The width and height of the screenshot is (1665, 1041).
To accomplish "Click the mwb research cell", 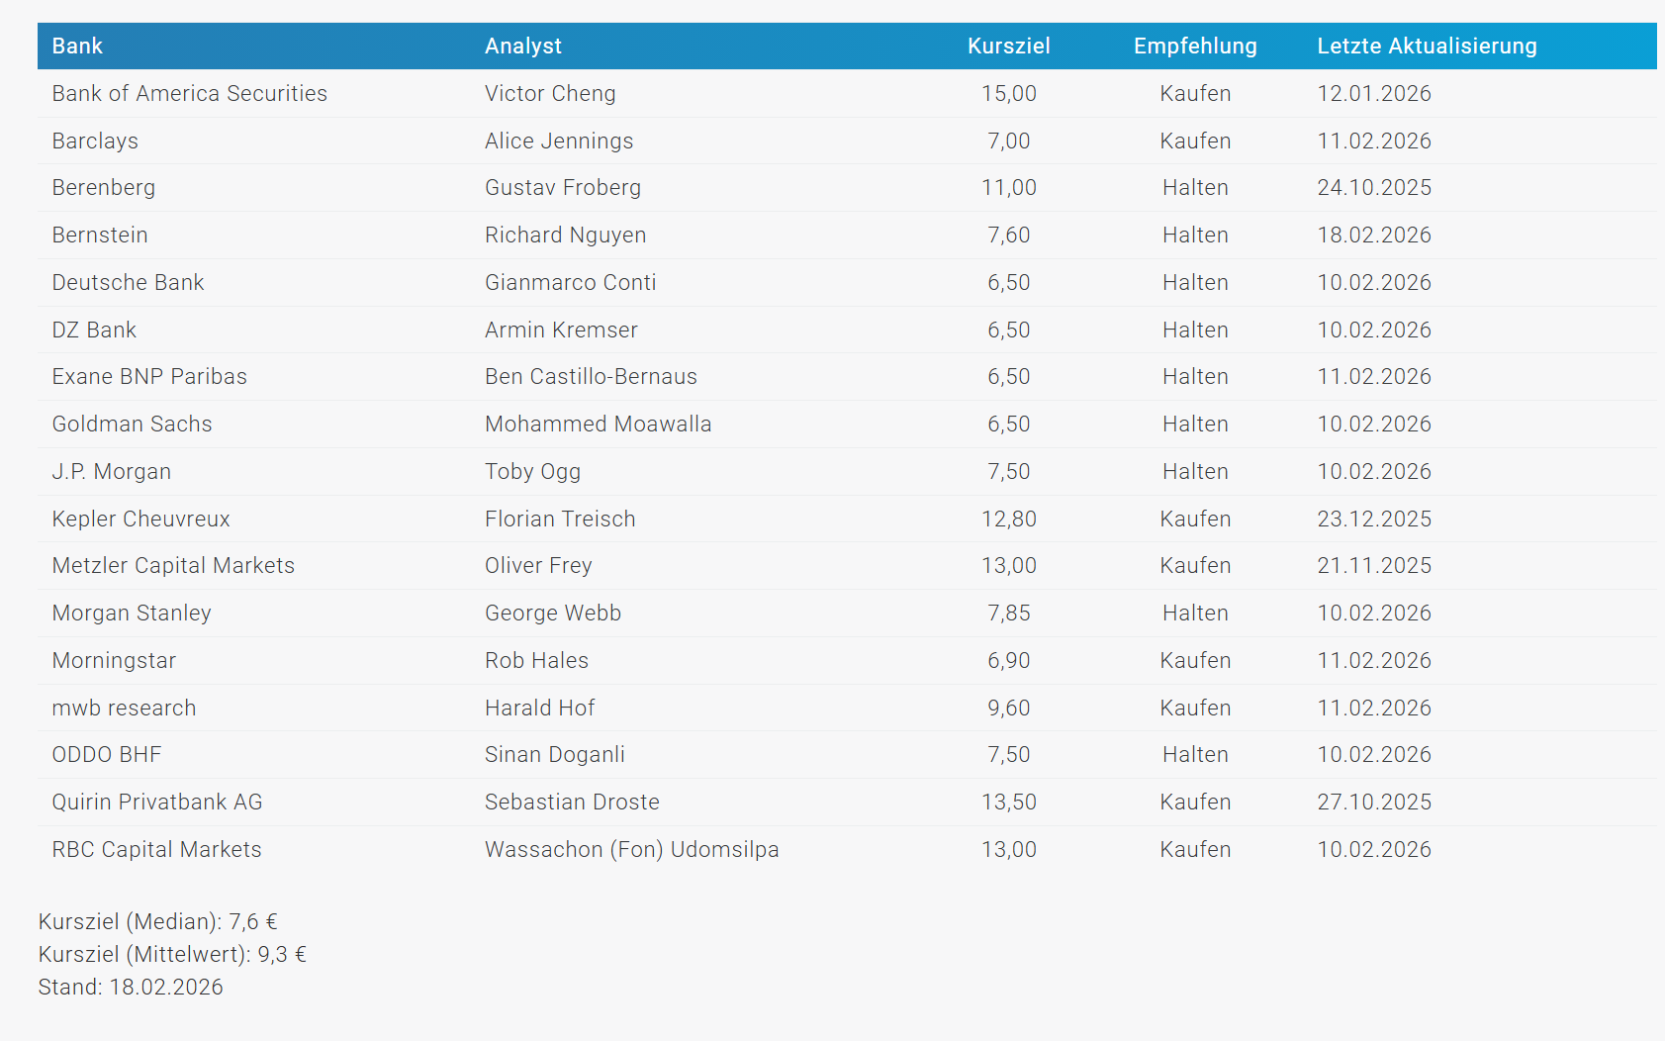I will (x=125, y=709).
